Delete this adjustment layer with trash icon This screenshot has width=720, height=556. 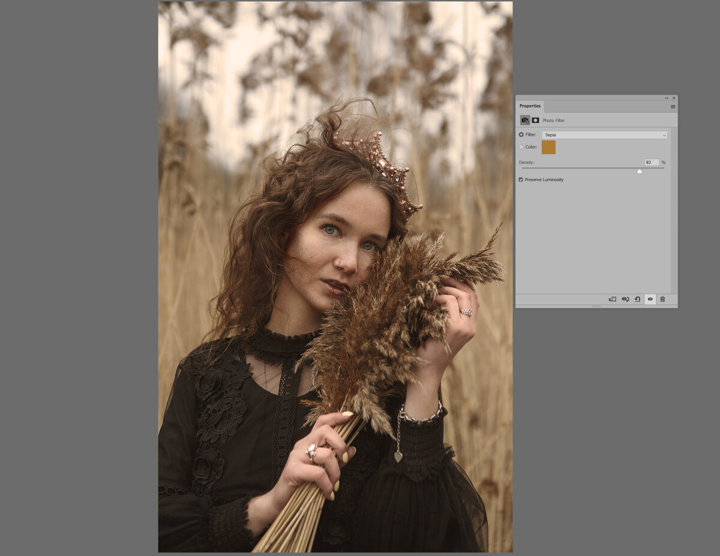[662, 299]
